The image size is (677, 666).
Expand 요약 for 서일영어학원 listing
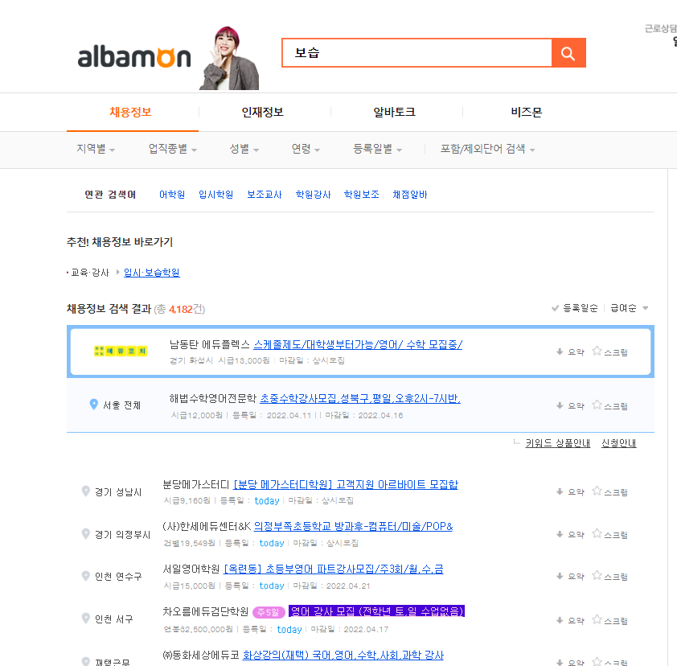(x=570, y=577)
